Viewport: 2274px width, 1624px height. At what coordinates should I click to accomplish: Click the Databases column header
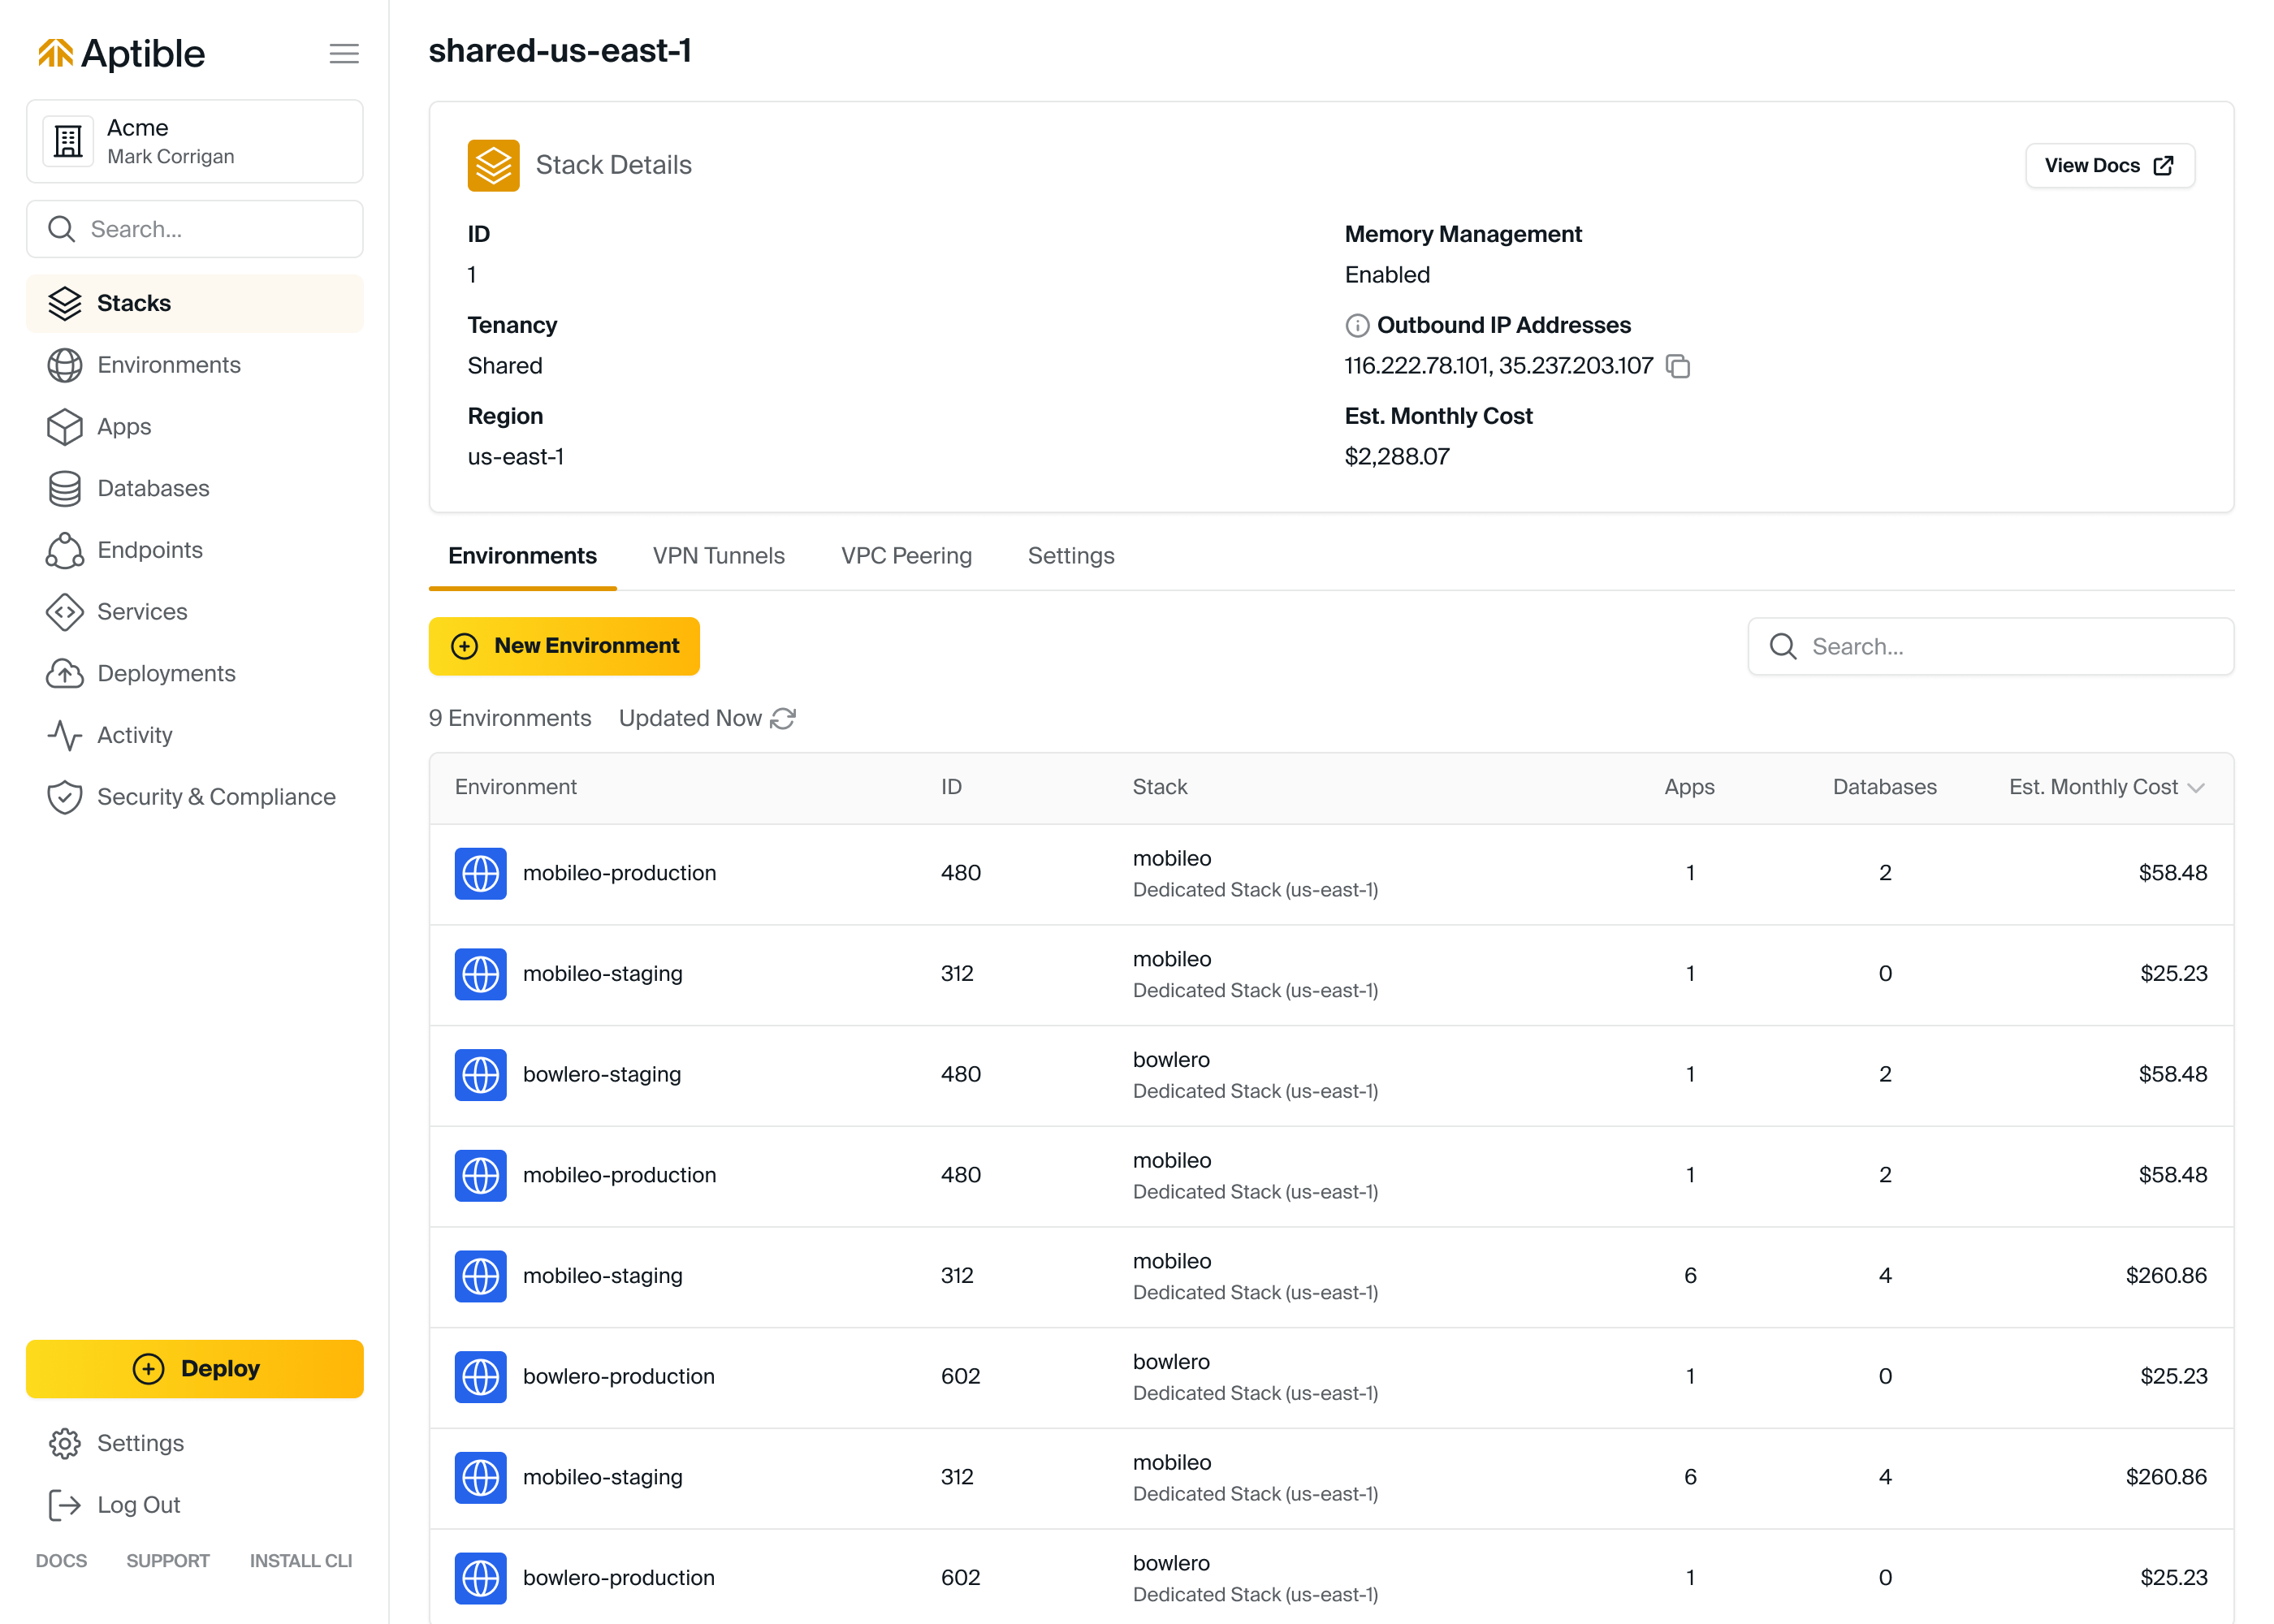pos(1884,787)
